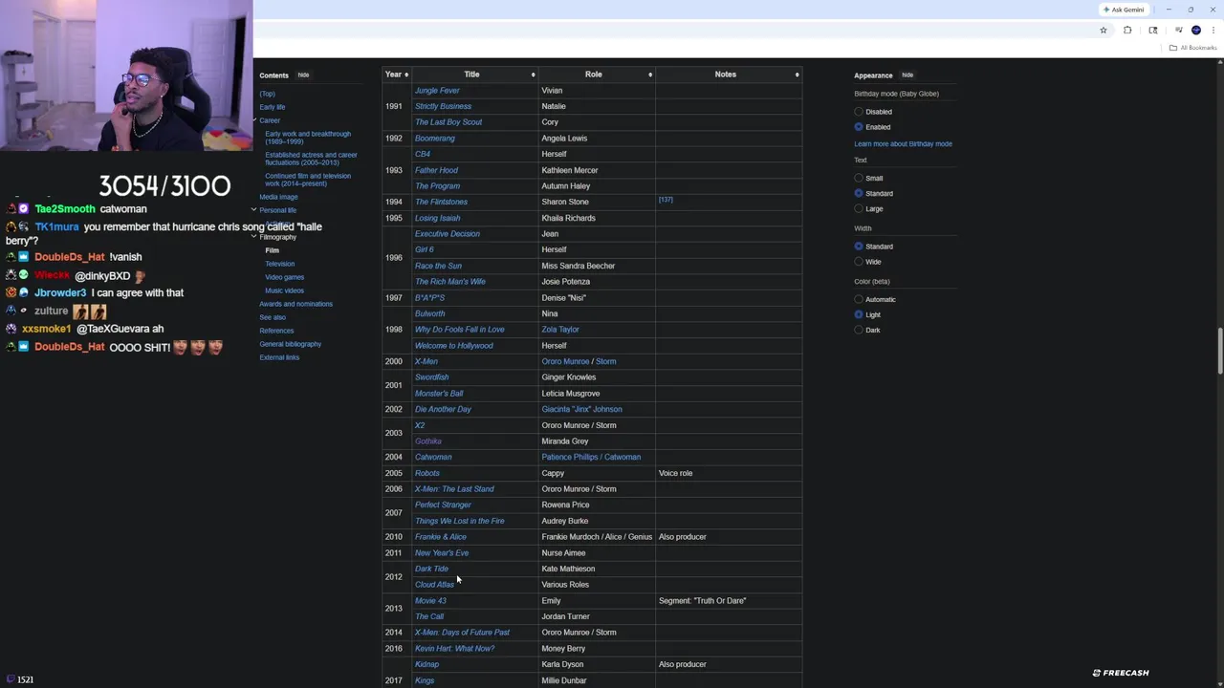The image size is (1224, 688).
Task: Go to Television subsection
Action: tap(279, 264)
